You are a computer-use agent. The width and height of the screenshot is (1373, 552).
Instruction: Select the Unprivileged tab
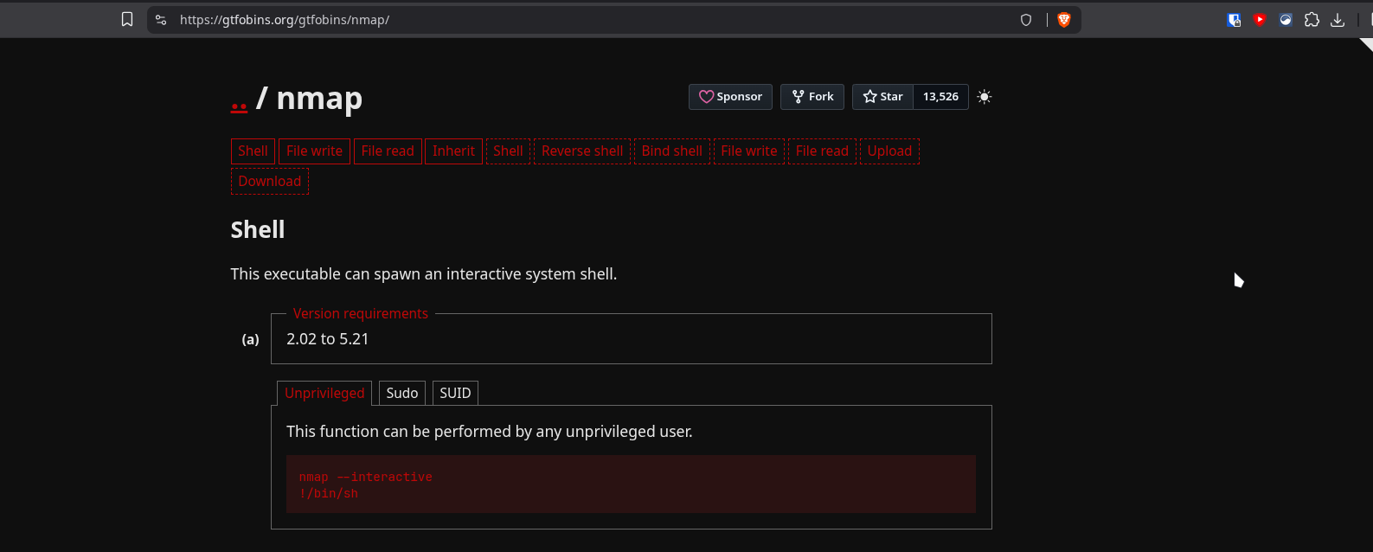coord(324,393)
